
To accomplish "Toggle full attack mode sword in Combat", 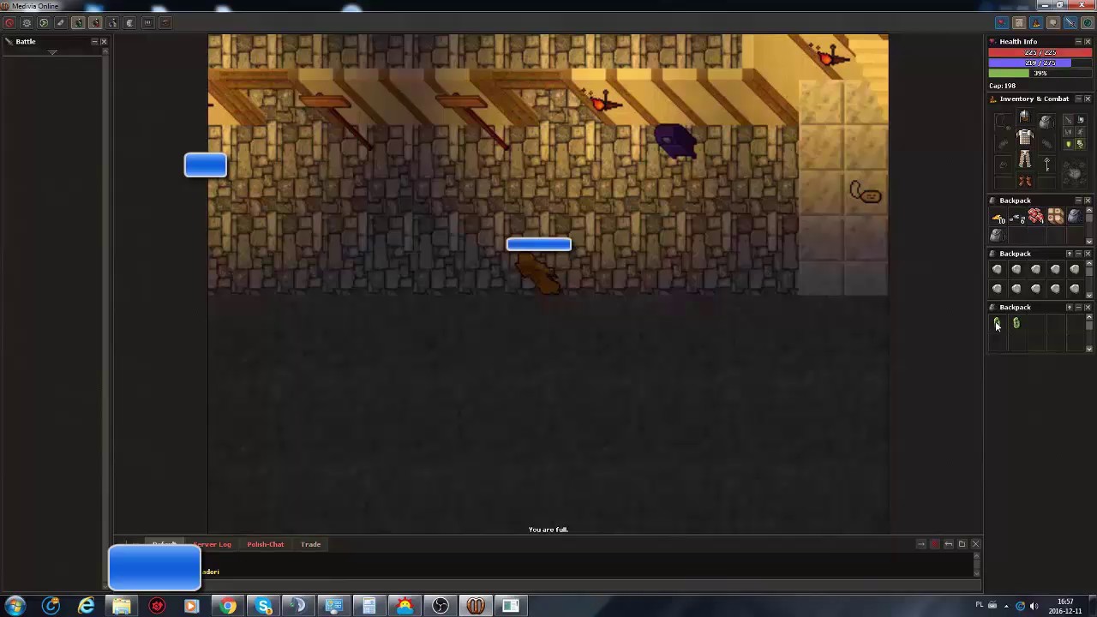I will 1068,121.
